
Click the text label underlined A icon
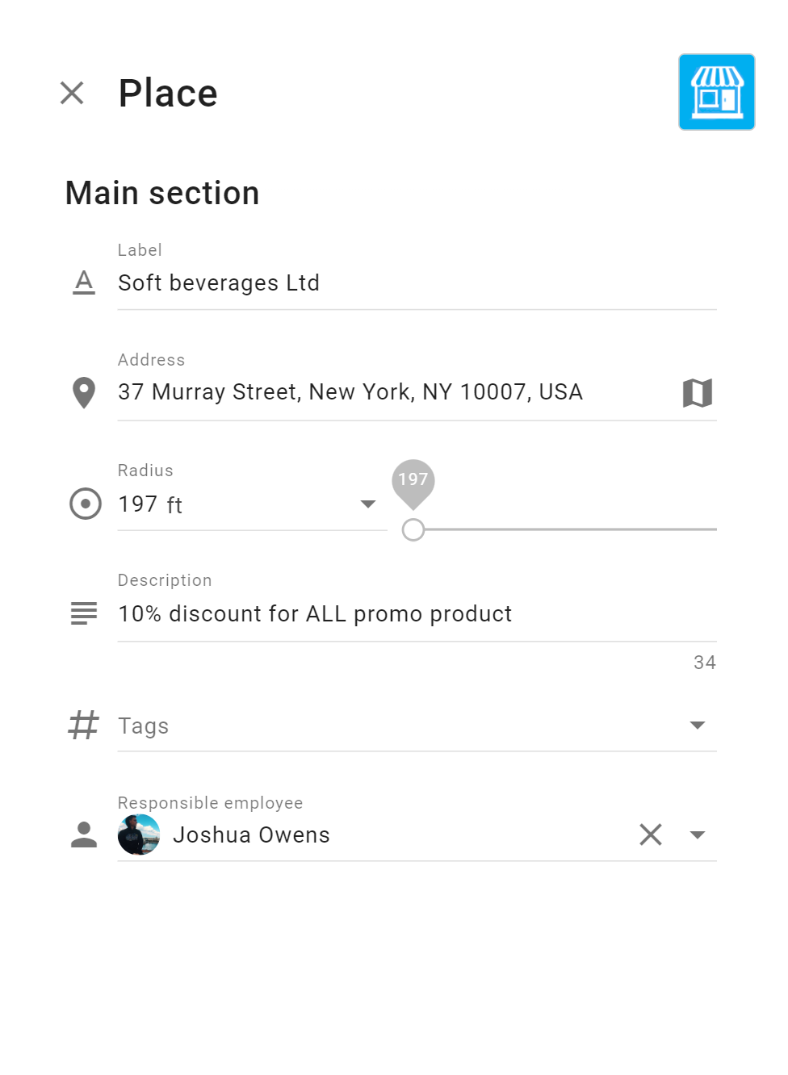pyautogui.click(x=84, y=282)
